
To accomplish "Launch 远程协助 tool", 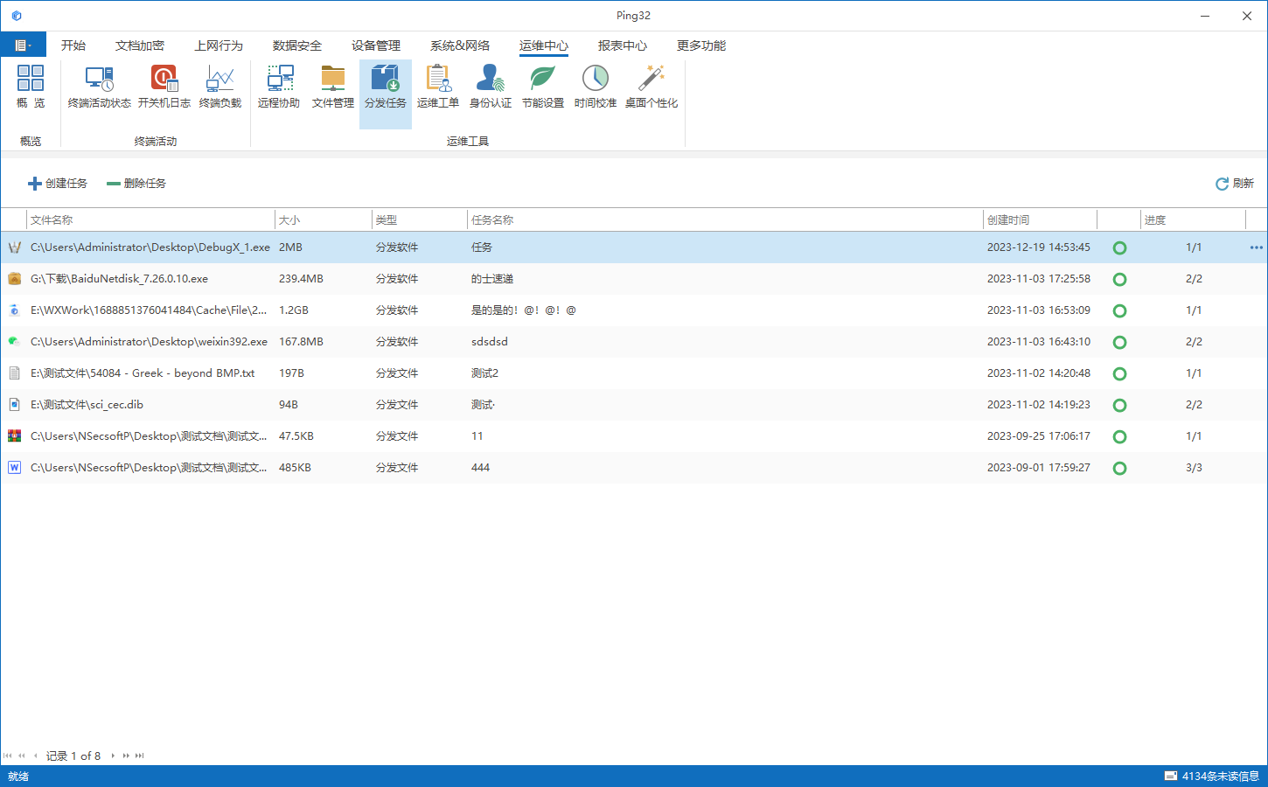I will tap(280, 87).
